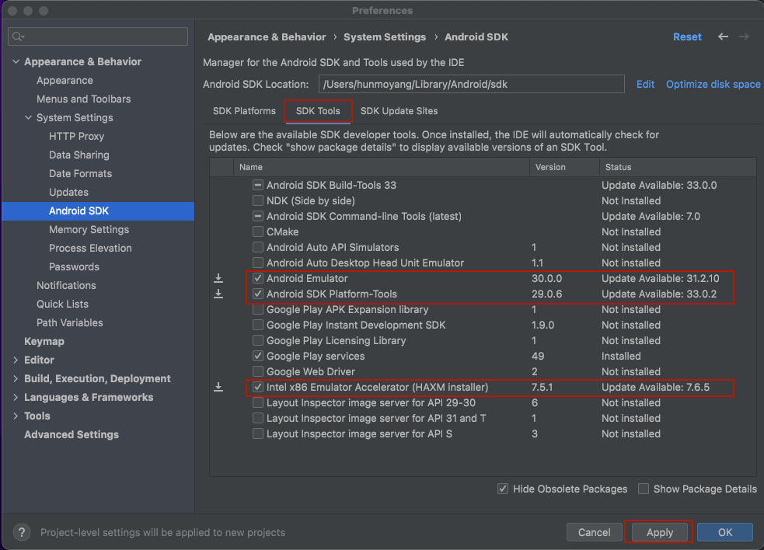Sort by the Status column header
This screenshot has height=550, width=764.
[x=678, y=167]
